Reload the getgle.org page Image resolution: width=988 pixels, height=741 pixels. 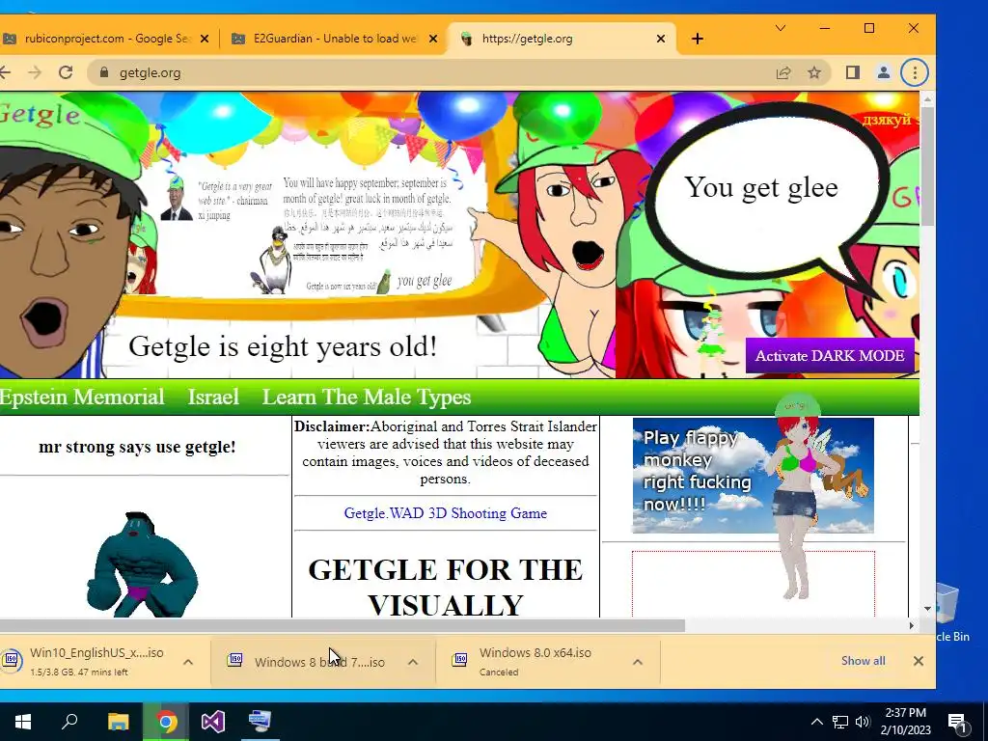click(x=66, y=72)
